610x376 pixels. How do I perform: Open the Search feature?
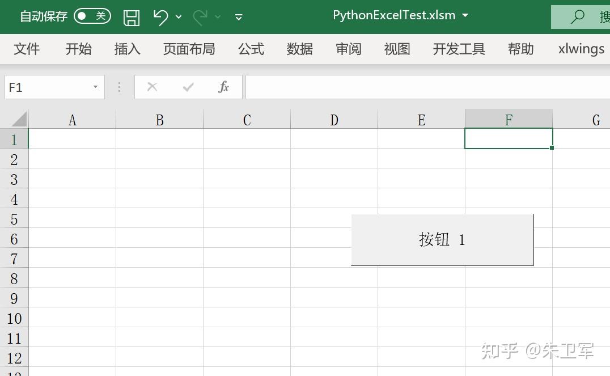(x=578, y=16)
